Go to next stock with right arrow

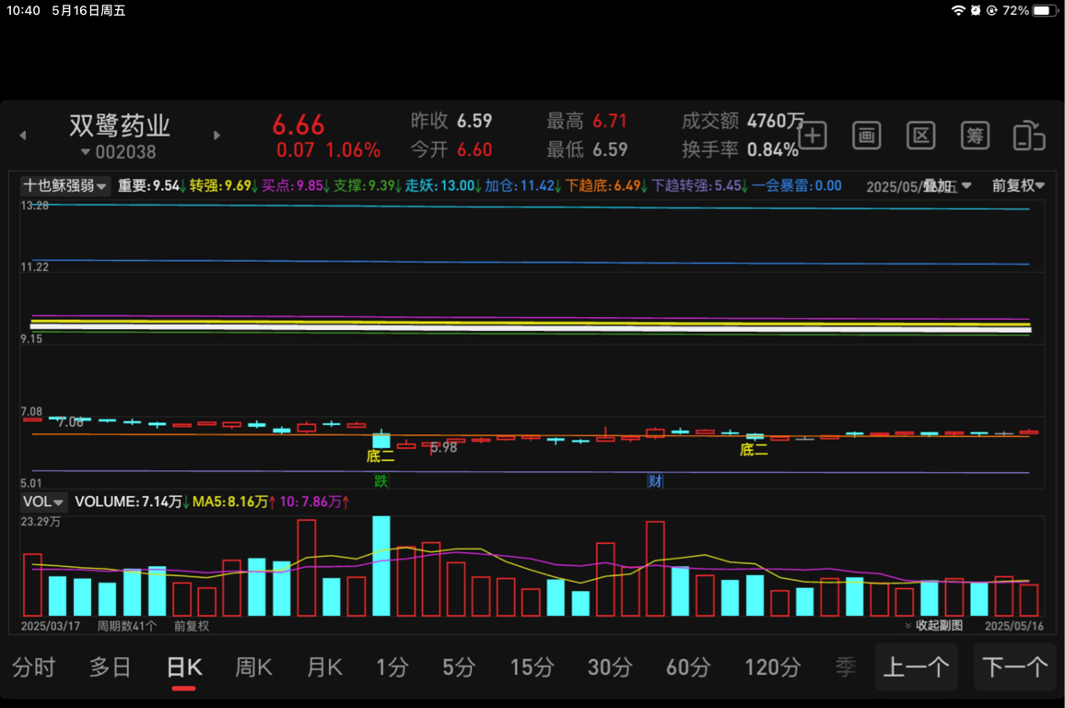click(217, 136)
